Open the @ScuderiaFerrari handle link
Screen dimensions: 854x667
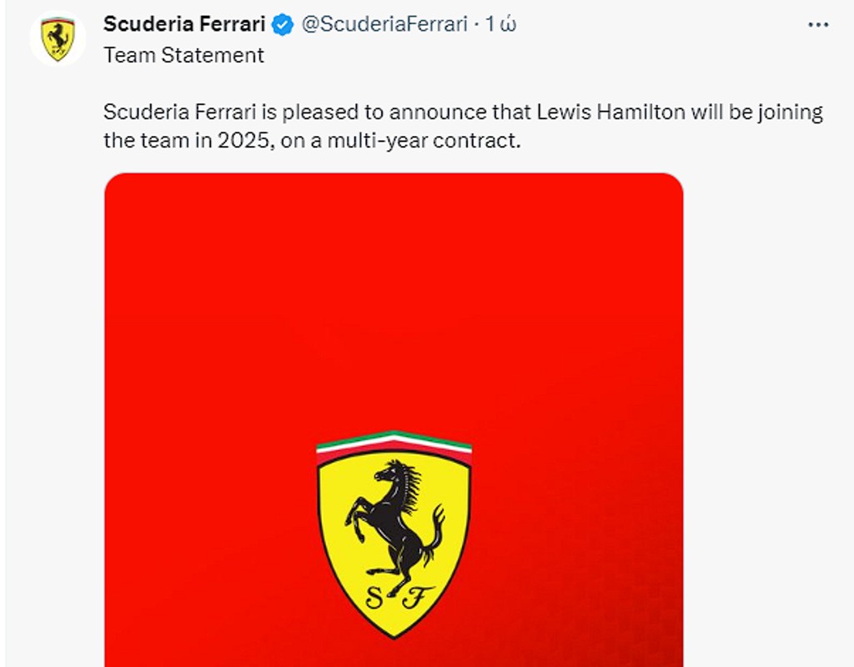(384, 25)
